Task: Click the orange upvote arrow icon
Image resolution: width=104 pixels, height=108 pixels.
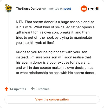Action: tap(6, 89)
